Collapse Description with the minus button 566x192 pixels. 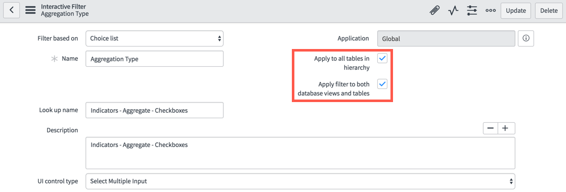coord(491,128)
